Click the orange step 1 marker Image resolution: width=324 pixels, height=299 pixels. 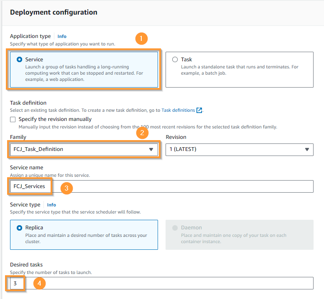(x=141, y=38)
